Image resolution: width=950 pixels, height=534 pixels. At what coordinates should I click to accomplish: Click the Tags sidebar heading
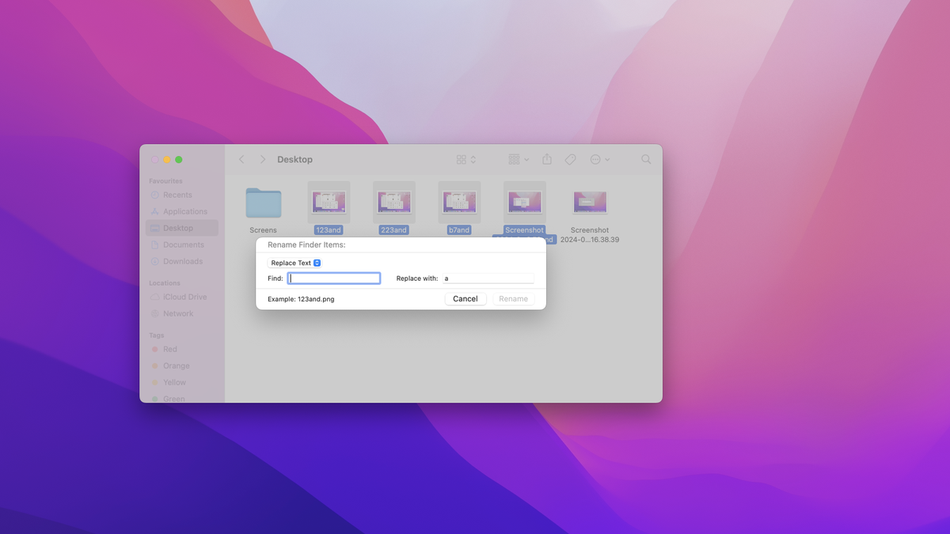157,335
